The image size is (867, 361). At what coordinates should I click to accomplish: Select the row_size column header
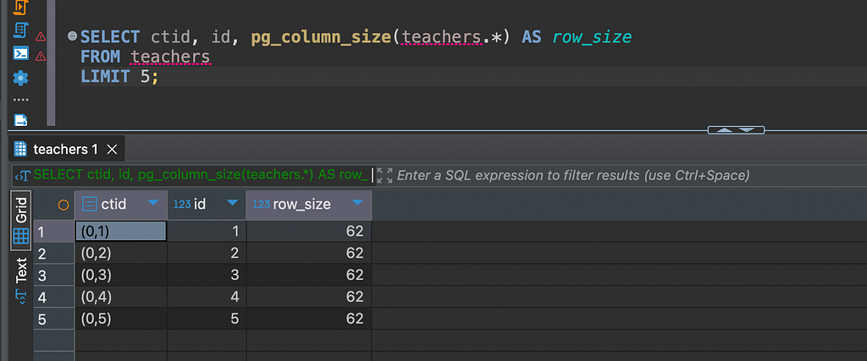click(308, 205)
